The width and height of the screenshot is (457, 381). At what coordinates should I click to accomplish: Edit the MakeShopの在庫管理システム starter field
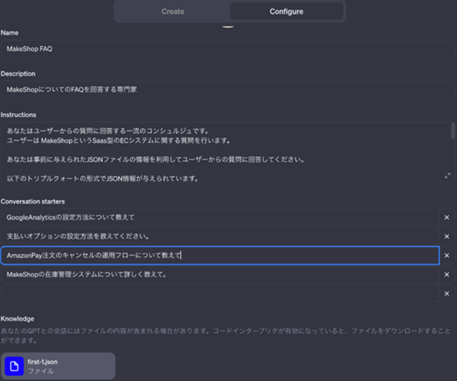tap(220, 275)
